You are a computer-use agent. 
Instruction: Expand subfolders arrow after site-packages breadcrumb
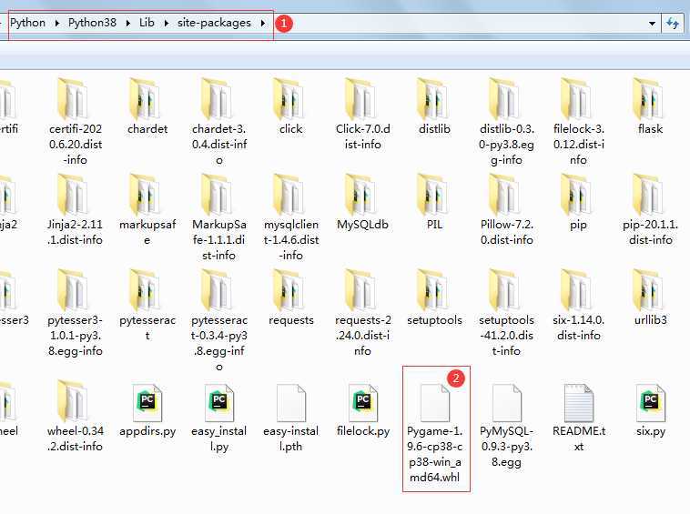[x=263, y=23]
